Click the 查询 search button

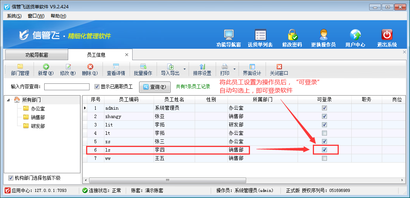(155, 87)
